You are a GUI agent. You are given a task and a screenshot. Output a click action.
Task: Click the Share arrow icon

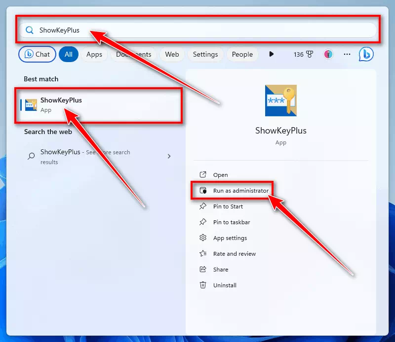[x=203, y=270]
